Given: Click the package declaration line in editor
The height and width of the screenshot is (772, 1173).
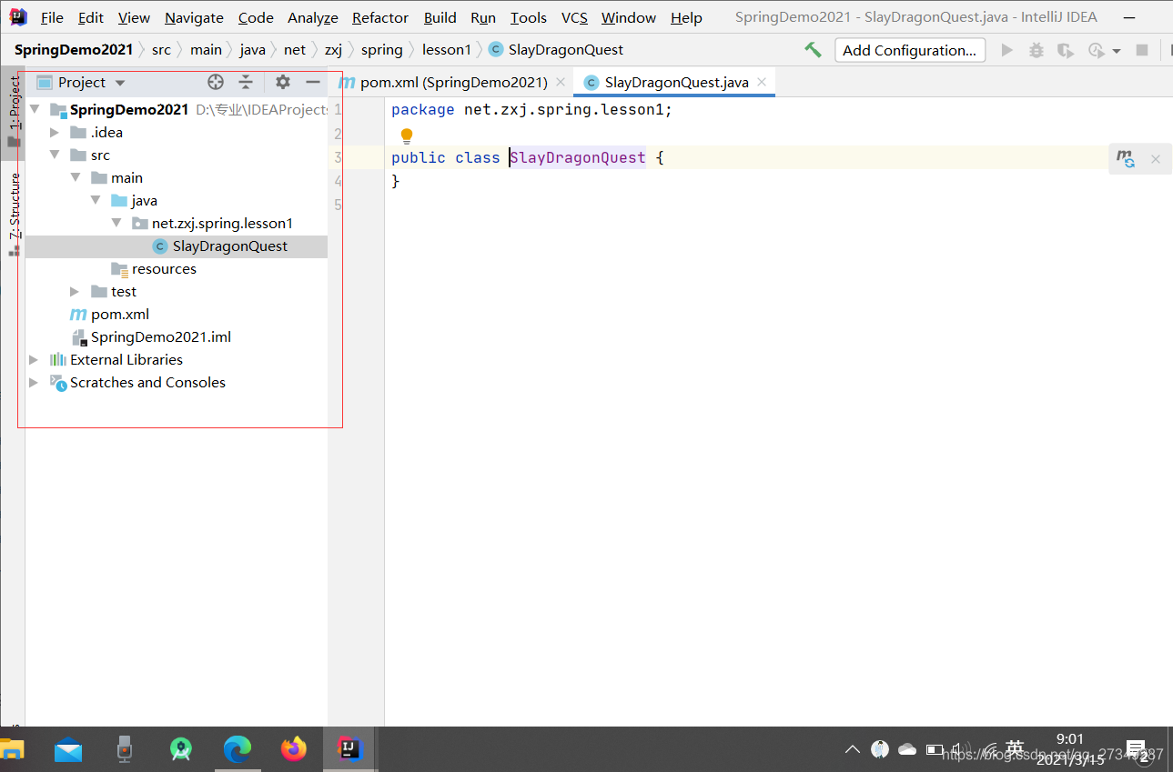Looking at the screenshot, I should click(x=531, y=109).
